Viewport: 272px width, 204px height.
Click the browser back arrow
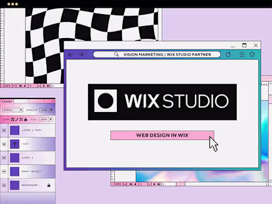[71, 54]
